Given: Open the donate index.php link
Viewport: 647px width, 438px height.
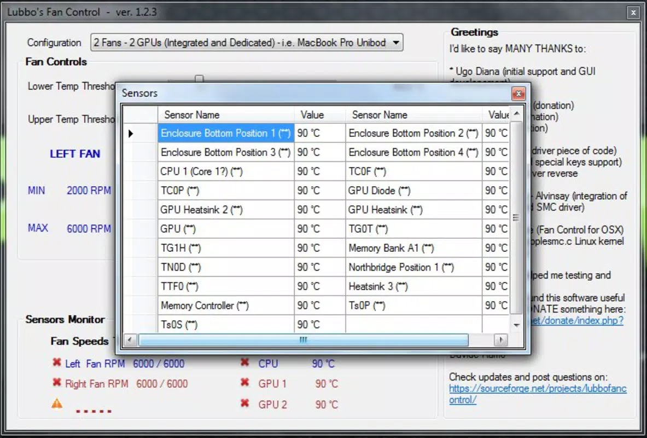Looking at the screenshot, I should click(x=577, y=320).
